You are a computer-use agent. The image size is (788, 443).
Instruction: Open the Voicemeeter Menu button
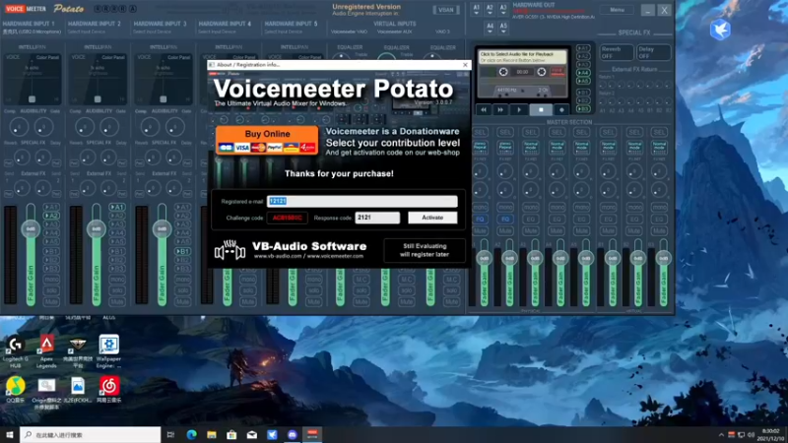click(x=617, y=10)
